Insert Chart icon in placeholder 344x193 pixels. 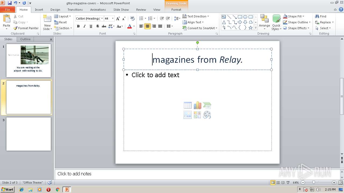[197, 105]
